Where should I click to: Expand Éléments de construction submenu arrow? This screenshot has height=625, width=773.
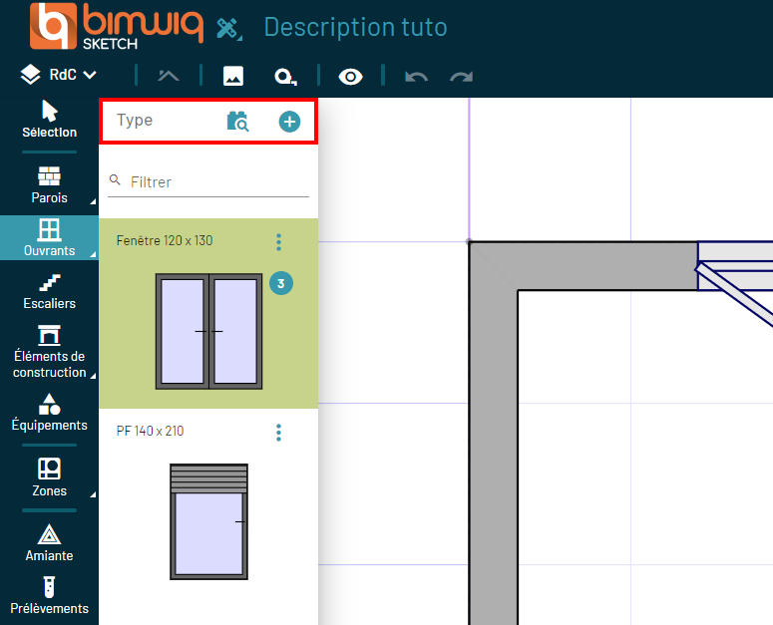tap(93, 376)
